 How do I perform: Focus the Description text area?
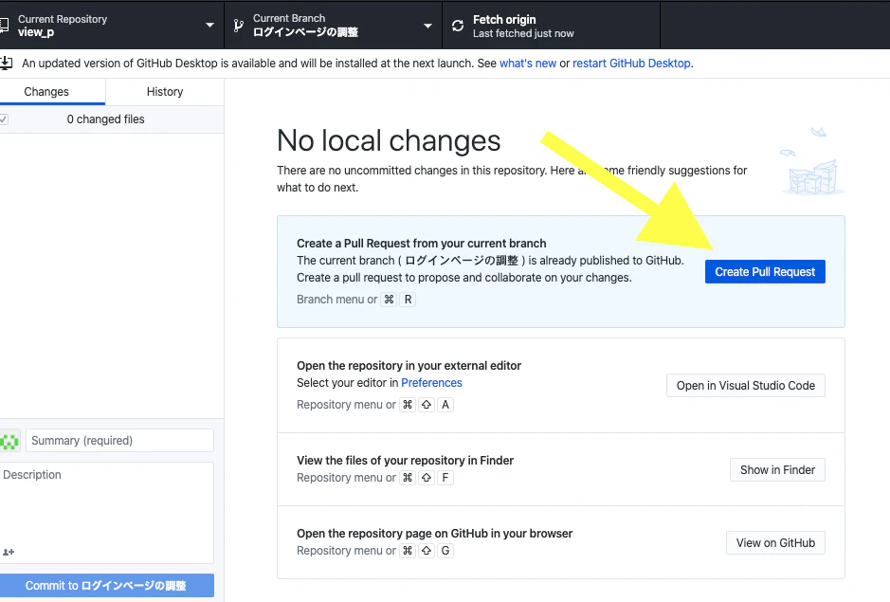[x=107, y=513]
